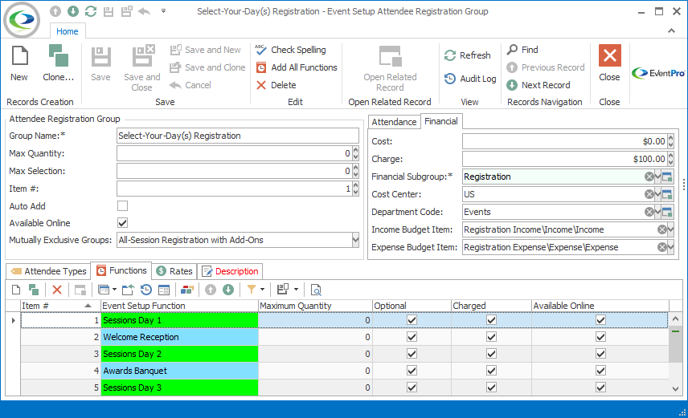Image resolution: width=688 pixels, height=418 pixels.
Task: Toggle Charged for Sessions Day 2
Action: point(491,354)
